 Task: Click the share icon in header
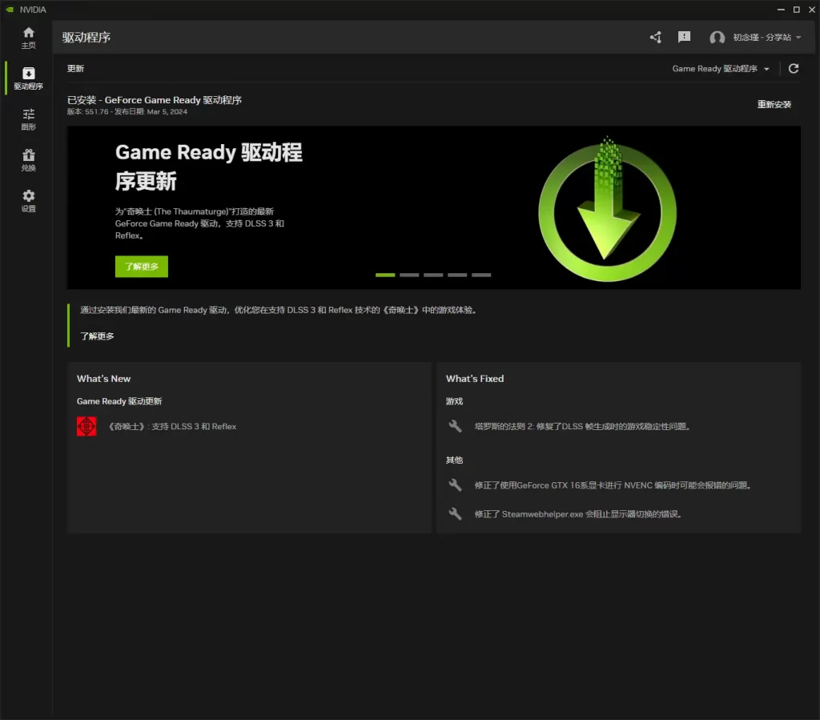[x=656, y=37]
